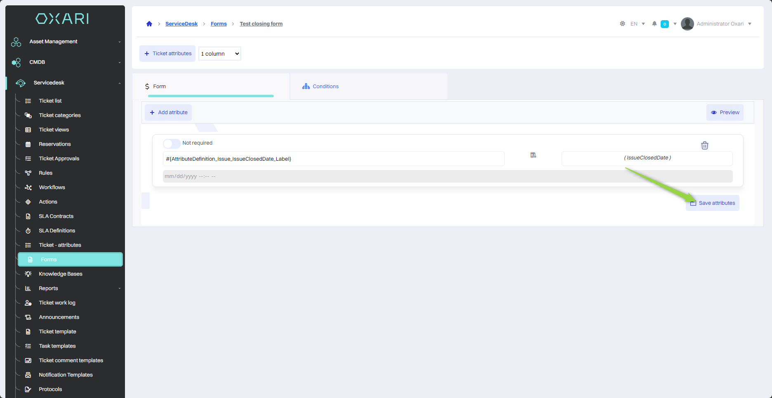Click Preview button with eye icon
This screenshot has height=398, width=772.
[725, 112]
